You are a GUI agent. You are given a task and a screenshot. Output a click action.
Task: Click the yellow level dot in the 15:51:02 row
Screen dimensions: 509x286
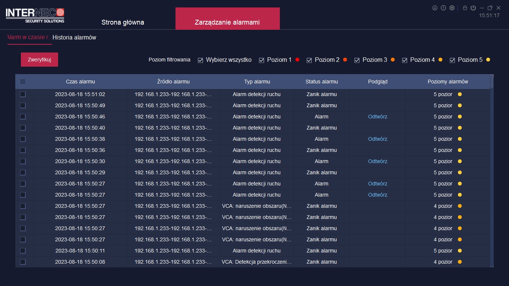point(459,94)
